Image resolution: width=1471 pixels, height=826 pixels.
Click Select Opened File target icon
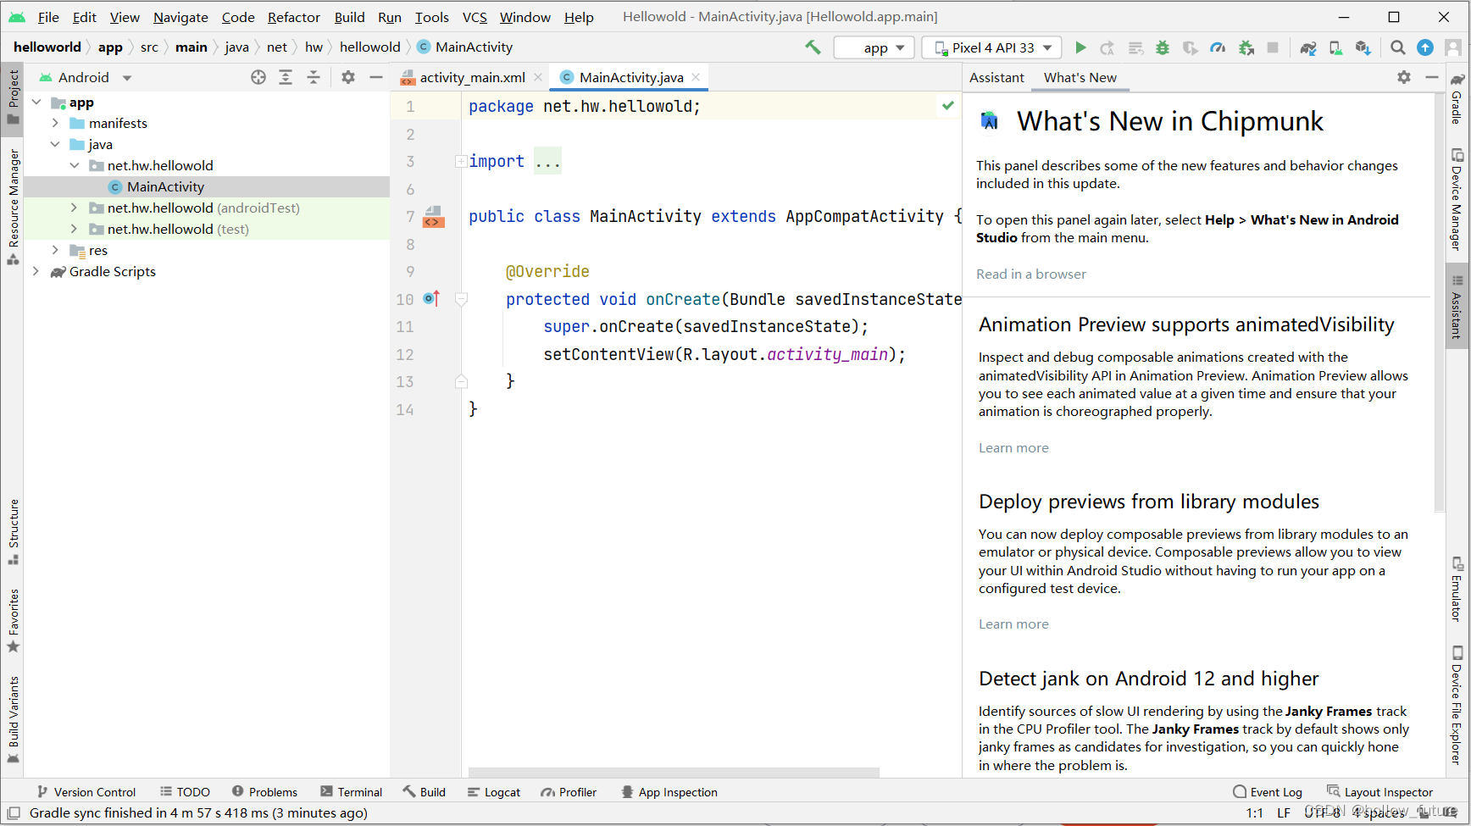tap(258, 77)
